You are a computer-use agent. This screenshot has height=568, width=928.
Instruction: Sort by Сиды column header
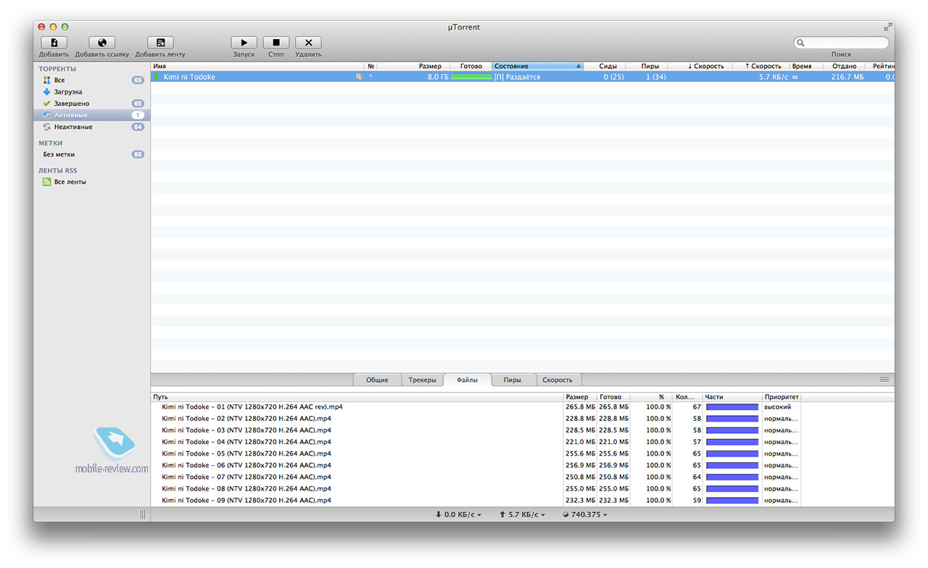(x=605, y=66)
